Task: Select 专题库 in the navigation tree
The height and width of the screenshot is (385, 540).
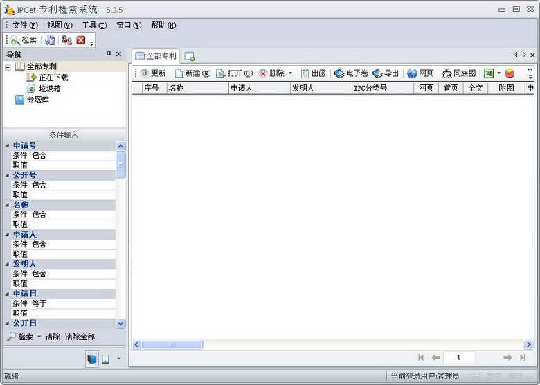Action: [x=38, y=100]
